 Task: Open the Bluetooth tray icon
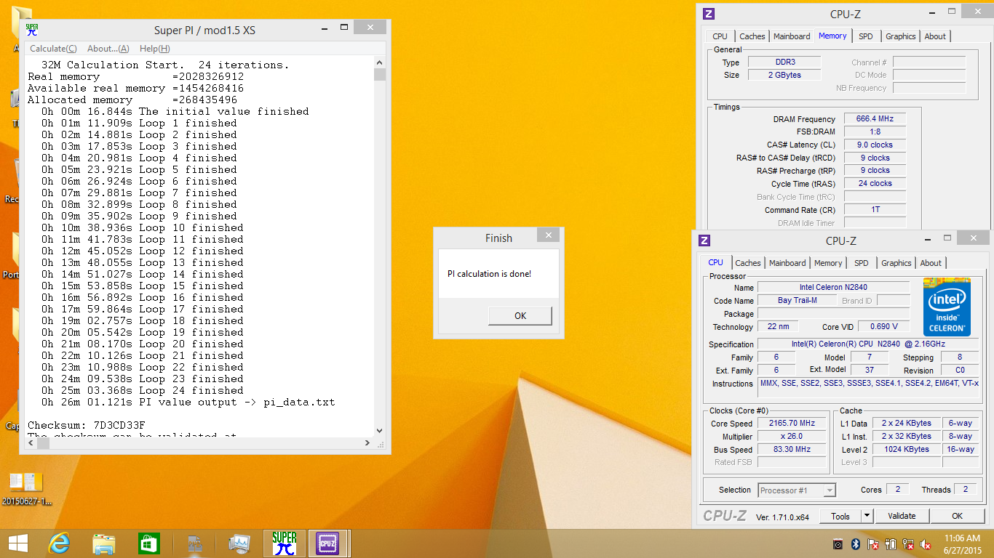click(856, 544)
